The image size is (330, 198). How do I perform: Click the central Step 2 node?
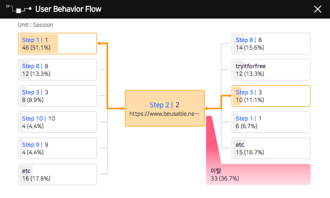165,109
